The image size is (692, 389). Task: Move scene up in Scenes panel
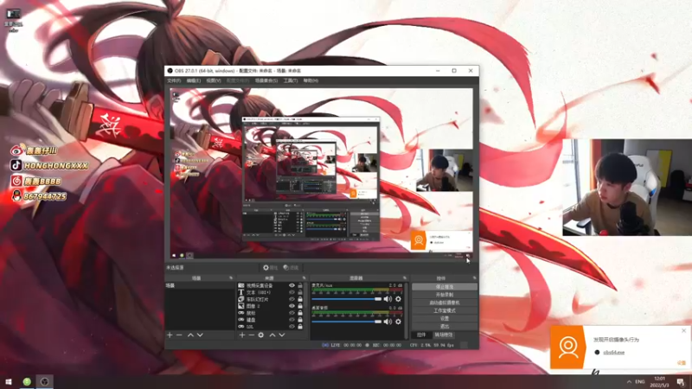[190, 335]
